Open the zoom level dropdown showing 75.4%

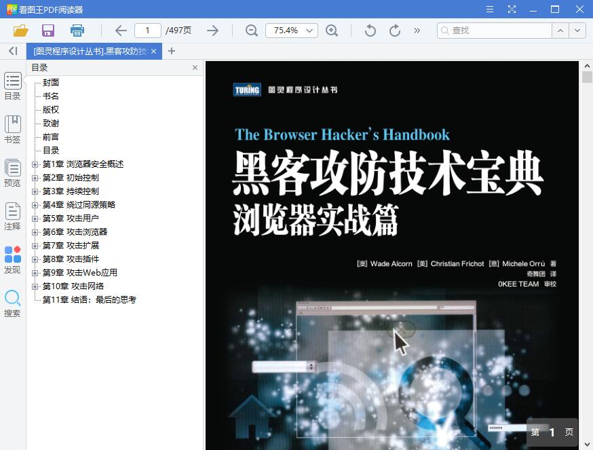[291, 30]
